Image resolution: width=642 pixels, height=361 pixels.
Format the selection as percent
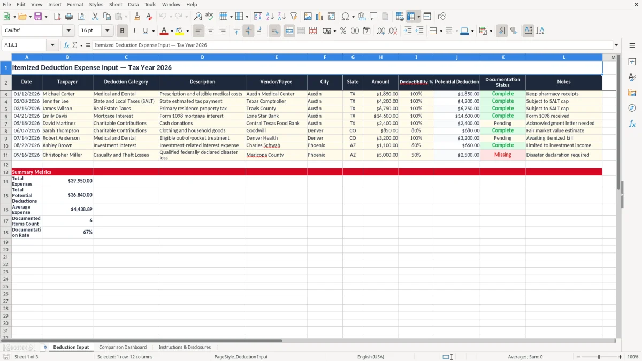(x=343, y=31)
